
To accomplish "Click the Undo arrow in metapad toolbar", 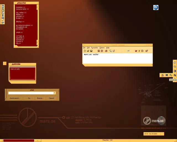I will tap(129, 51).
